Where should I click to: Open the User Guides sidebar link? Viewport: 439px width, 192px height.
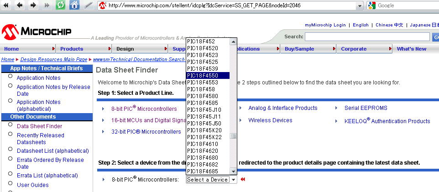(x=33, y=185)
